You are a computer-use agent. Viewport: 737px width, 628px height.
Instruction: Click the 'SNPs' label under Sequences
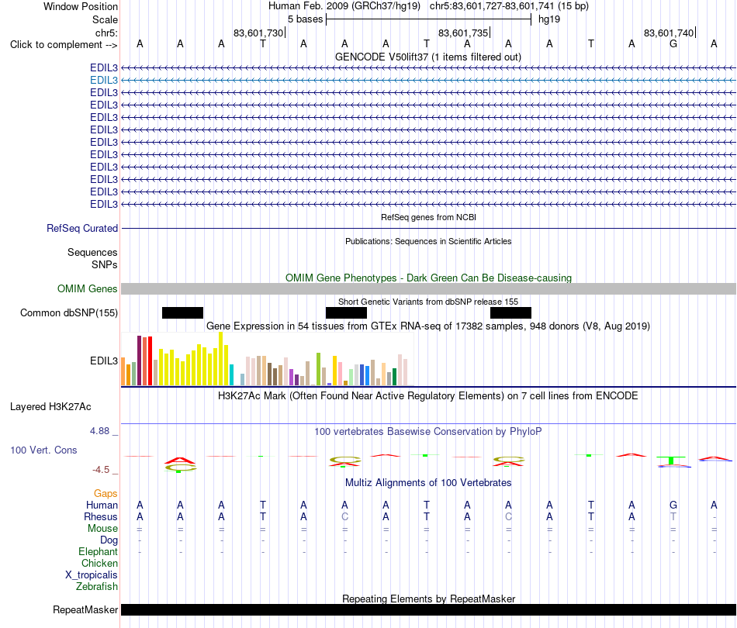pyautogui.click(x=105, y=264)
